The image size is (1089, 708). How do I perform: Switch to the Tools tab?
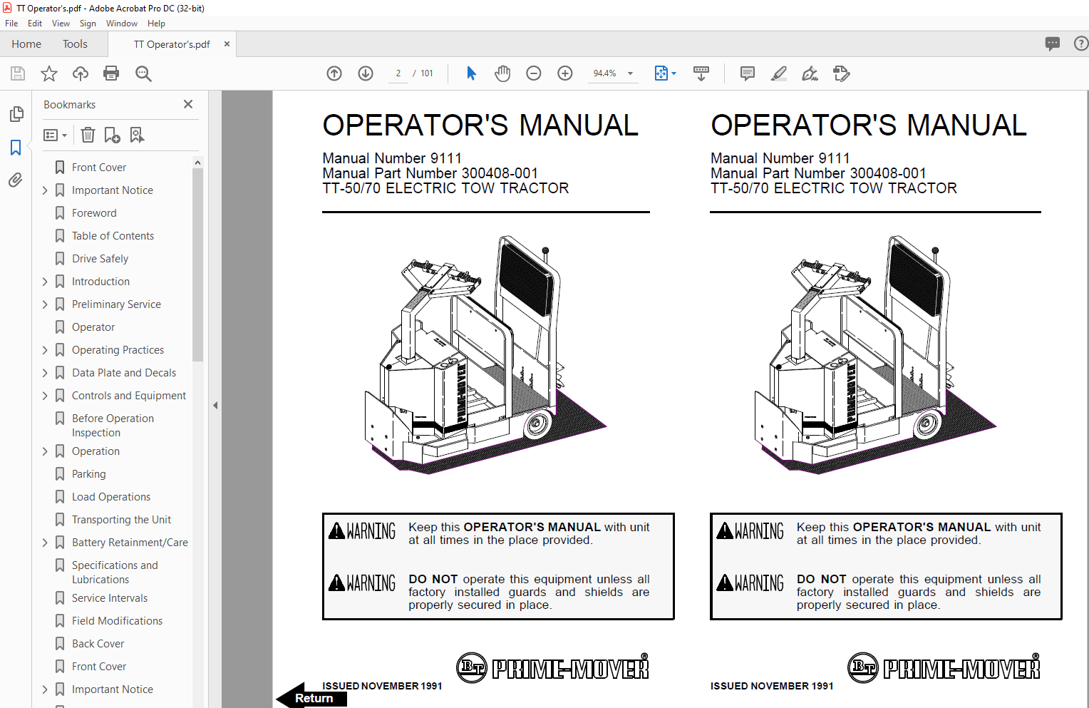(75, 44)
